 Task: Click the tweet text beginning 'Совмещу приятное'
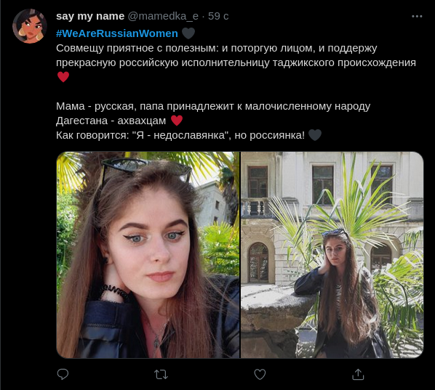tap(236, 55)
